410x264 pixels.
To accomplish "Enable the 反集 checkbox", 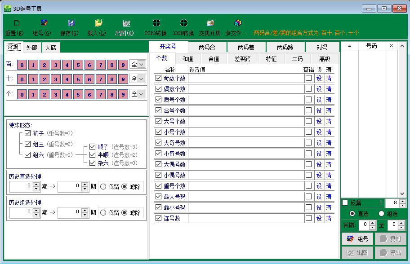I will click(345, 203).
